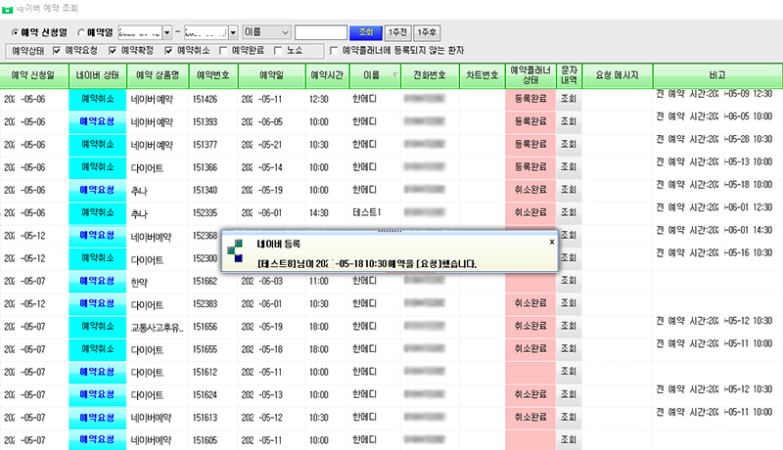Image resolution: width=783 pixels, height=450 pixels.
Task: Click 조회 in the 151656 row
Action: pos(569,327)
